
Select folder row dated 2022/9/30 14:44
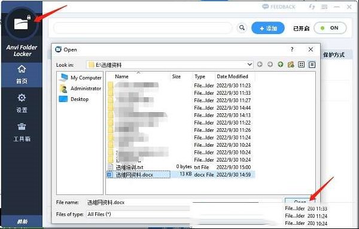(180, 108)
